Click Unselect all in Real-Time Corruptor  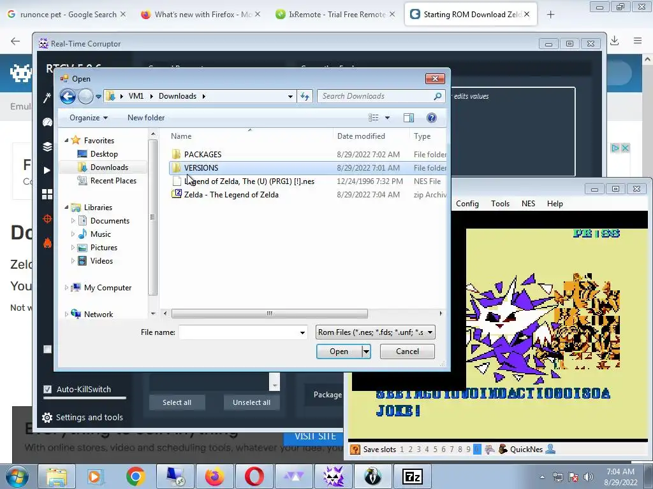point(251,402)
